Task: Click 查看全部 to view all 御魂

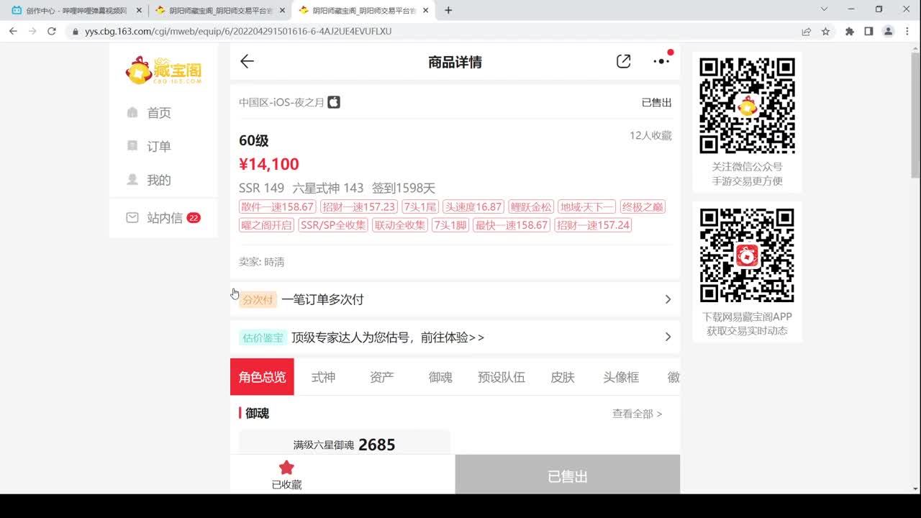Action: (635, 414)
